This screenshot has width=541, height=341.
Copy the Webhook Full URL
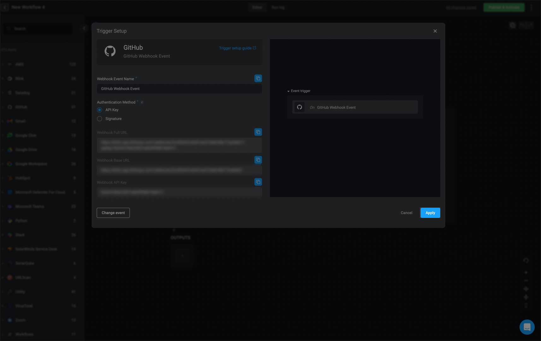[258, 132]
